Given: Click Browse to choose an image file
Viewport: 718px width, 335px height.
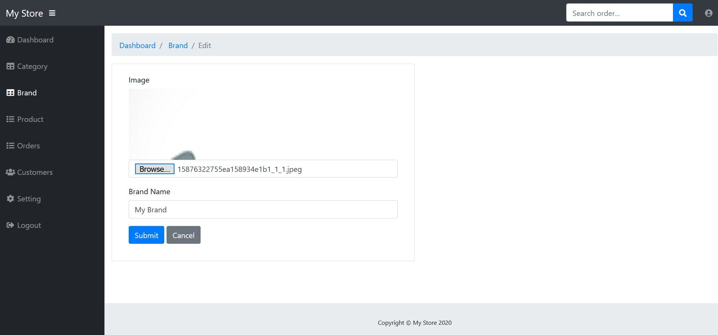Looking at the screenshot, I should 155,169.
